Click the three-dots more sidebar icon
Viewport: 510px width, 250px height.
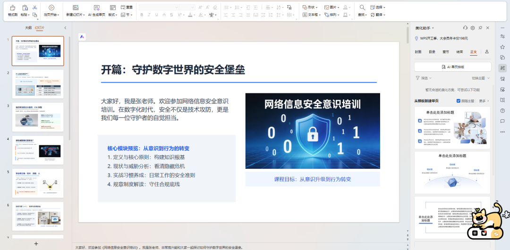coord(502,132)
